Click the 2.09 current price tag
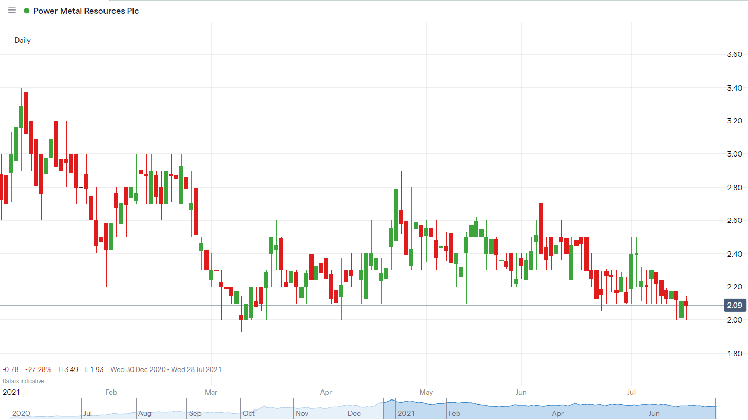 coord(734,305)
